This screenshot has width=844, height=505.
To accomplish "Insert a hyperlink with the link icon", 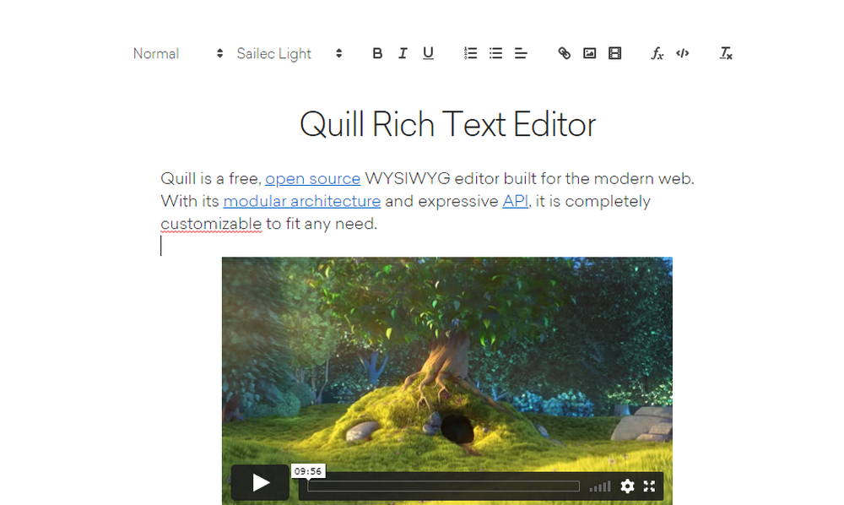I will click(563, 53).
